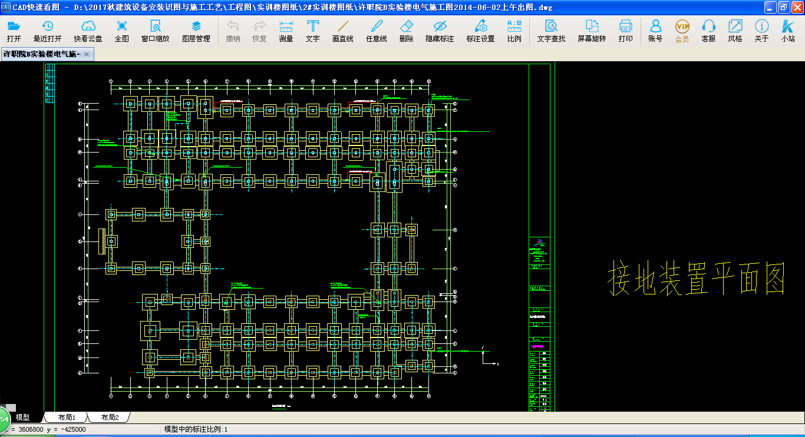The width and height of the screenshot is (805, 437).
Task: Fit drawing with 全图 tool
Action: click(x=121, y=31)
